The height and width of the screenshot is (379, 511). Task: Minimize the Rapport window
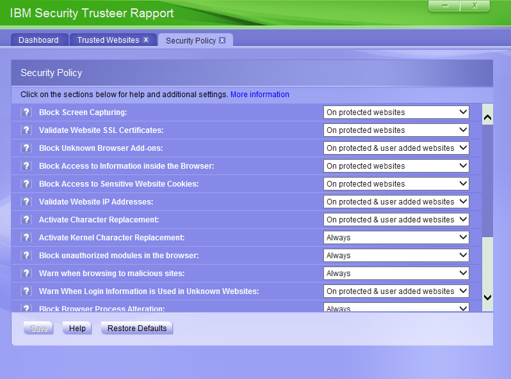[x=444, y=6]
